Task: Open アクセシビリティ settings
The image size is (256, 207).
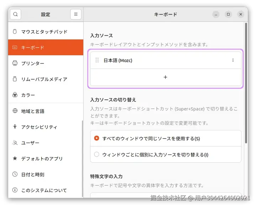Action: click(x=46, y=127)
